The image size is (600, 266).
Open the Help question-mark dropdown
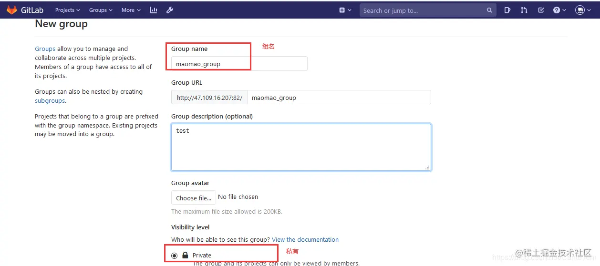point(559,10)
